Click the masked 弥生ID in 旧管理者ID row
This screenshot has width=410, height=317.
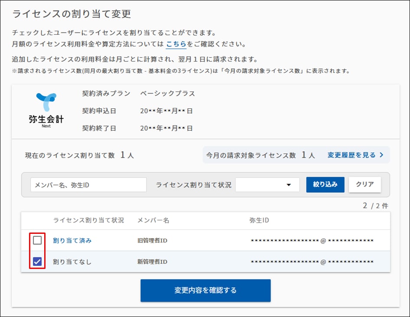pyautogui.click(x=312, y=241)
